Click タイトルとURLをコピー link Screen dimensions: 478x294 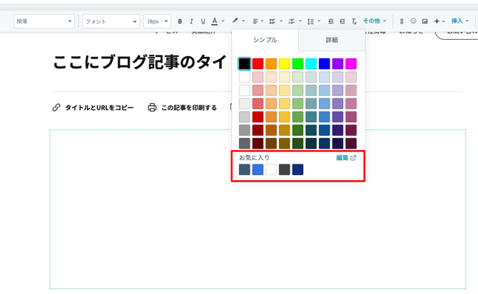pos(99,107)
